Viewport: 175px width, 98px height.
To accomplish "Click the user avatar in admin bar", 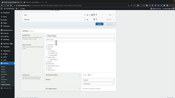I will (x=173, y=9).
